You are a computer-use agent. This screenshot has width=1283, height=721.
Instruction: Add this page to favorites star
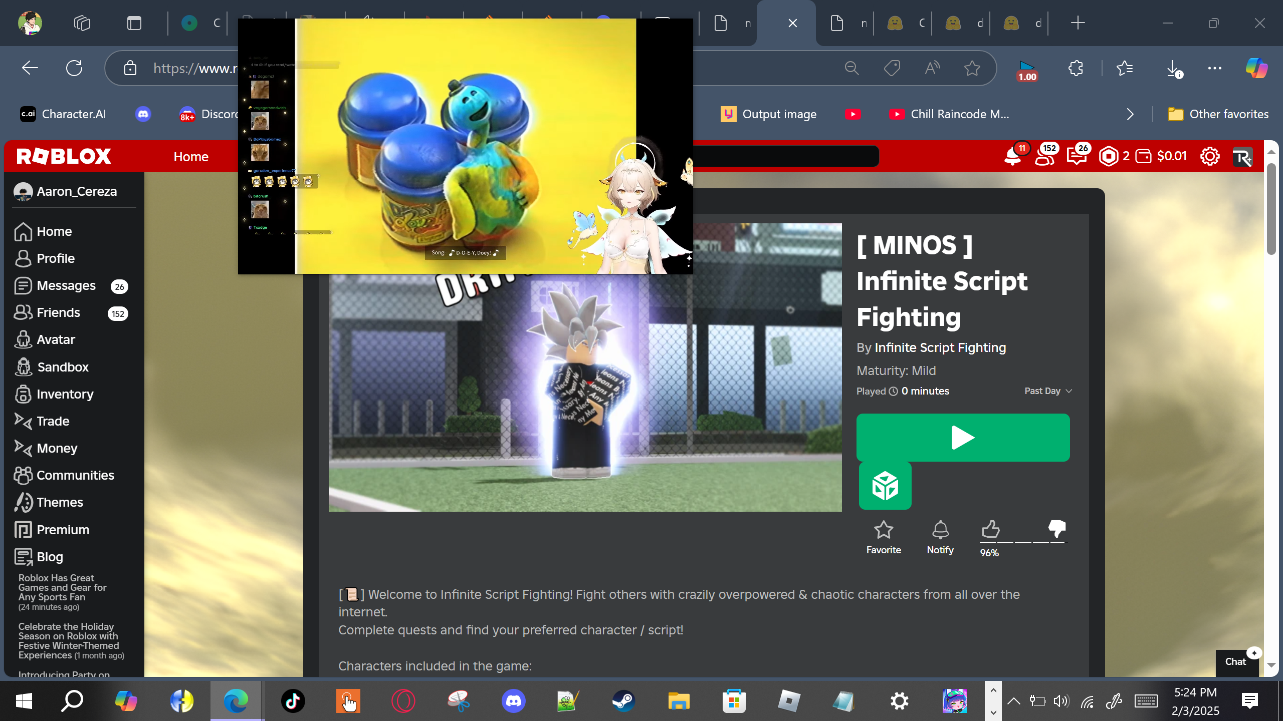[x=972, y=68]
